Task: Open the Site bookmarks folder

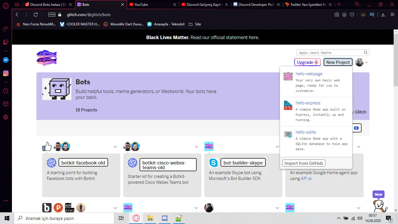Action: coord(195,24)
